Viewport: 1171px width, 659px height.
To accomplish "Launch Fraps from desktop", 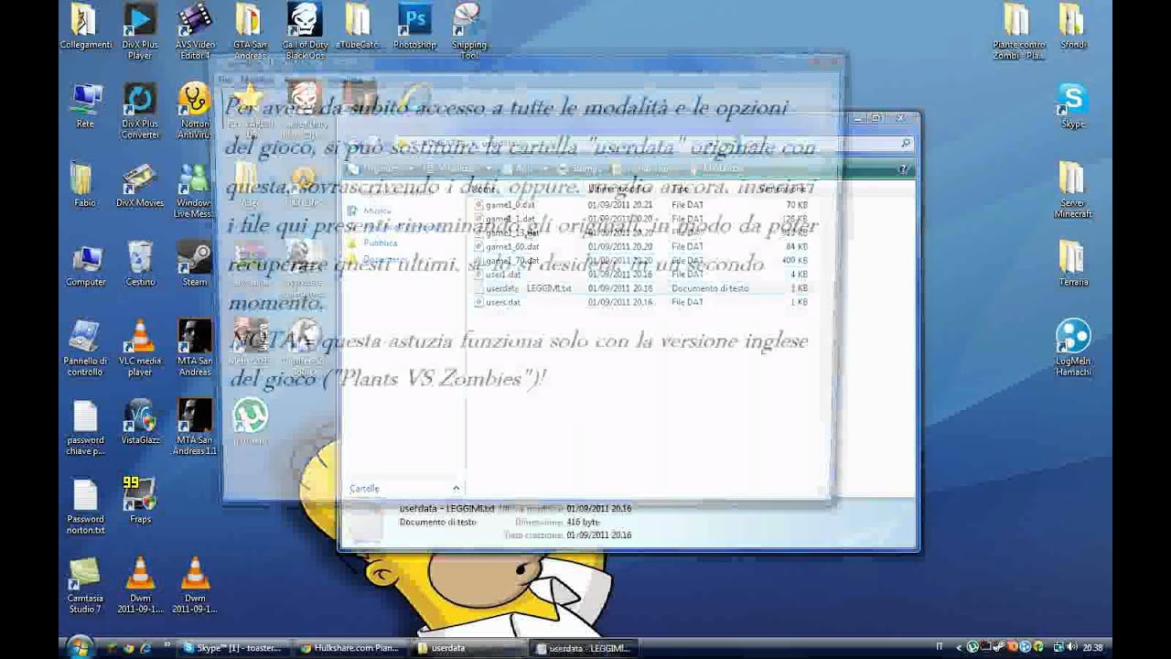I will 140,502.
